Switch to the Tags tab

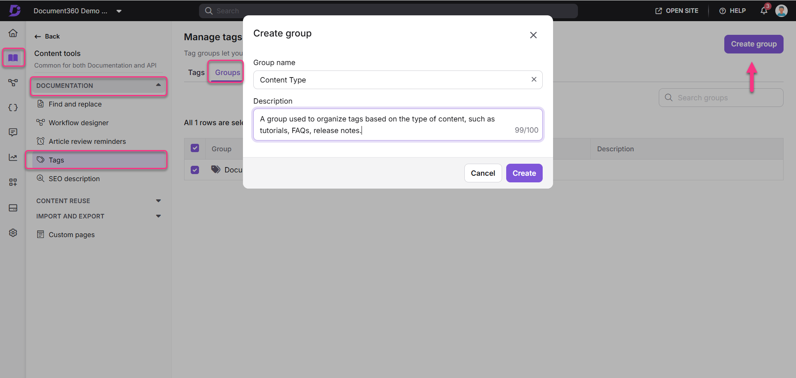[x=196, y=73]
